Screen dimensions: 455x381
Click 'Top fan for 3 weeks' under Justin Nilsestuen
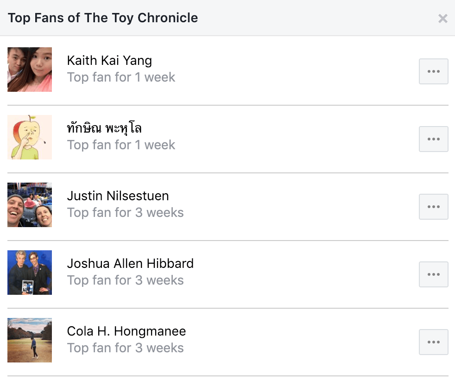click(x=126, y=213)
